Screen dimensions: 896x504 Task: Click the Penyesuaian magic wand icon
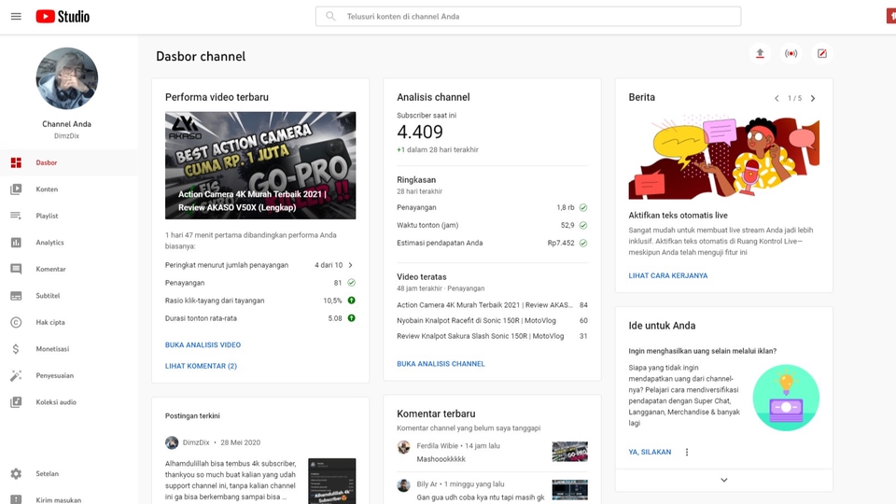coord(16,375)
